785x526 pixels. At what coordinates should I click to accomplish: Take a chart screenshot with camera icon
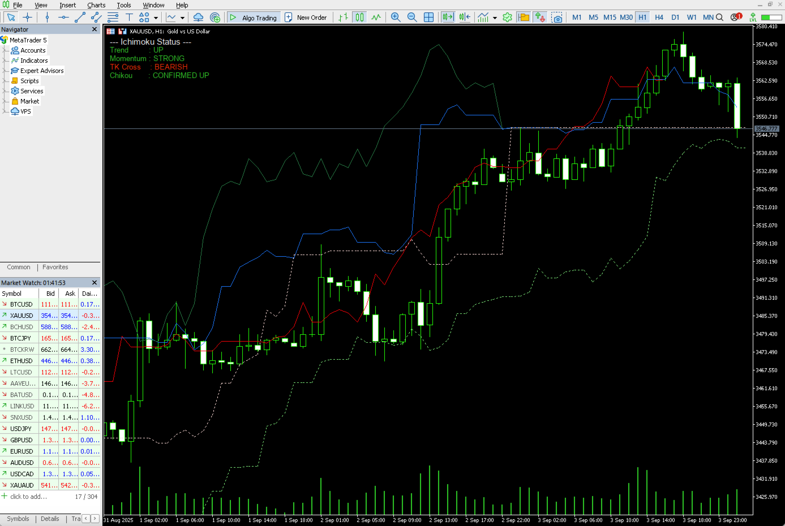point(557,18)
